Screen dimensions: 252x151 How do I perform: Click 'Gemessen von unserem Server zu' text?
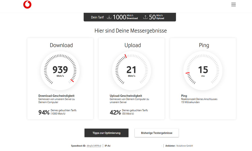pos(57,99)
